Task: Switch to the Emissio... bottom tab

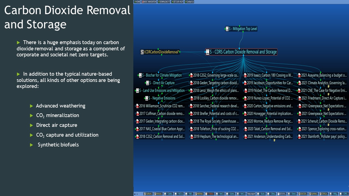Action: [x=158, y=194]
